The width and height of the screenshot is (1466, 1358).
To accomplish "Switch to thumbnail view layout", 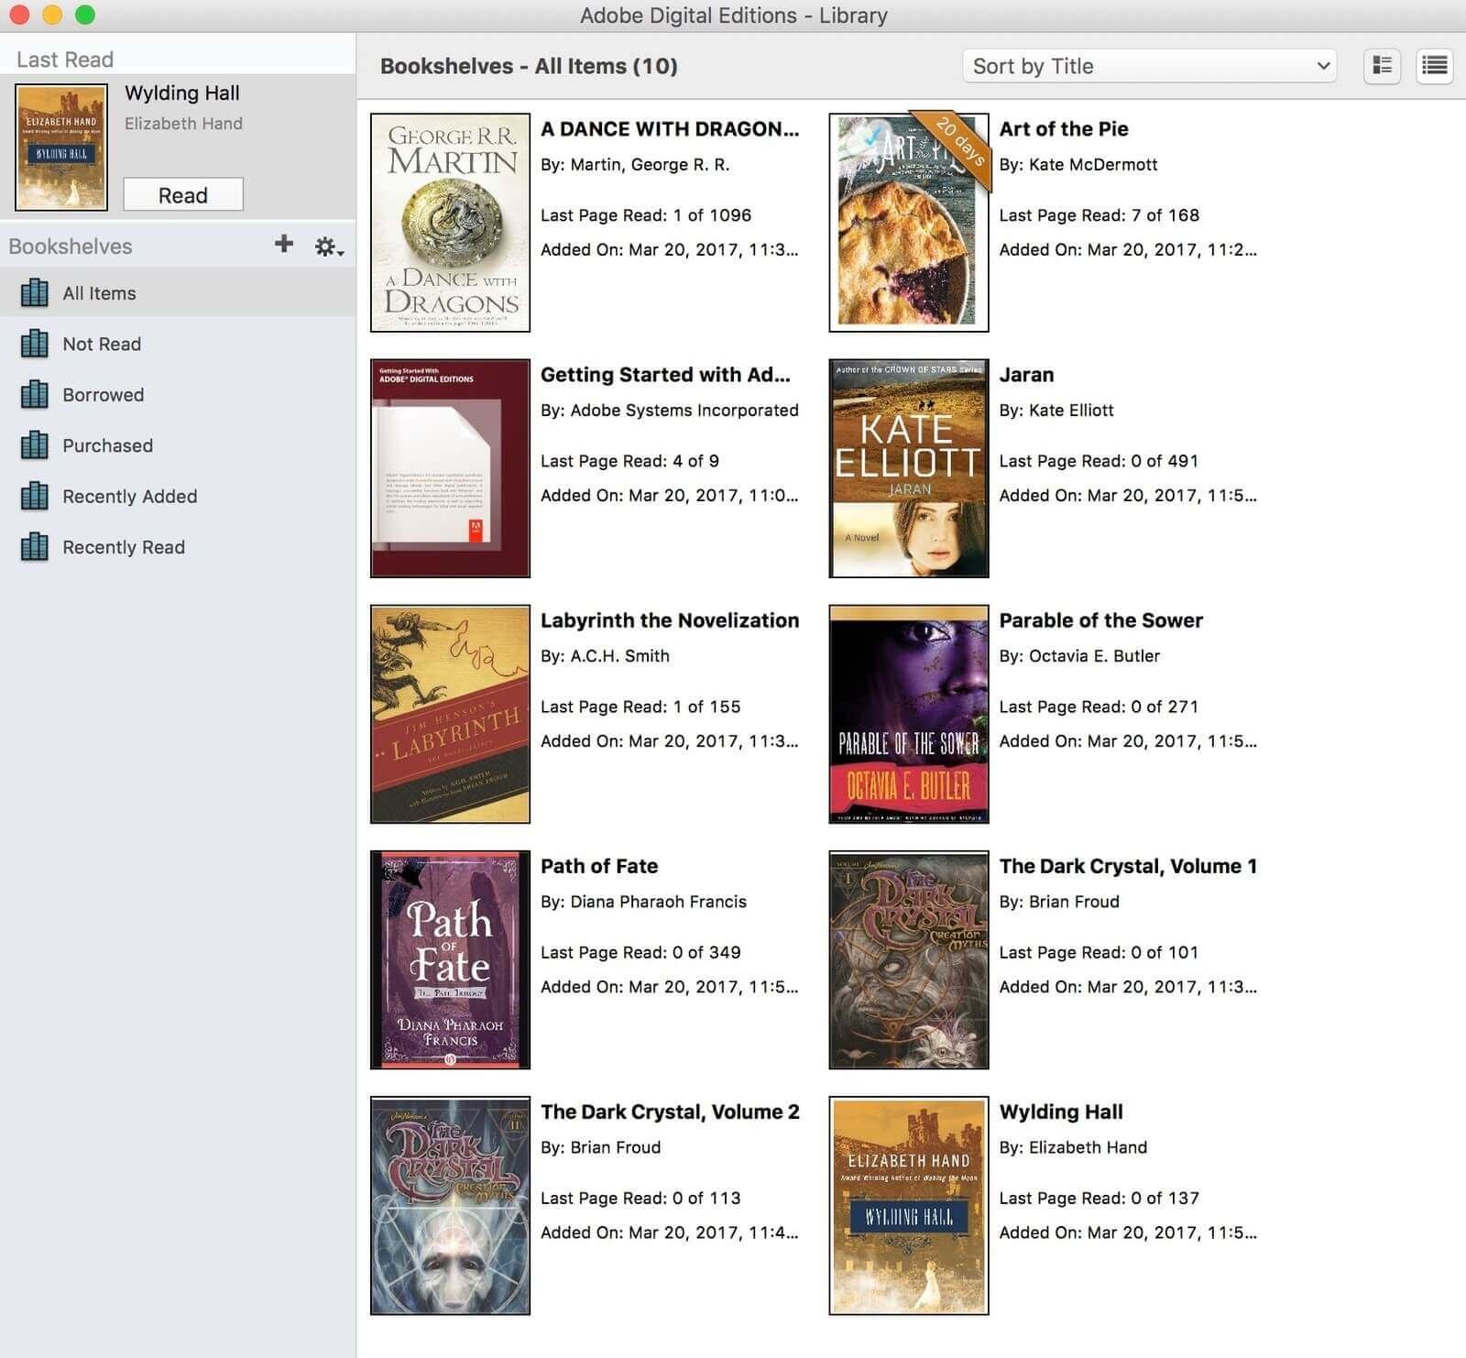I will coord(1382,66).
